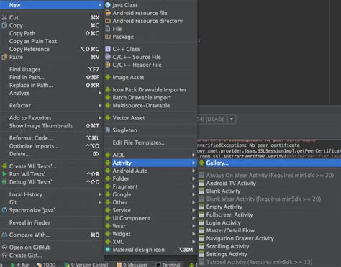Screen dimensions: 341x267
Task: Click the Create 'All Tests' icon
Action: (x=4, y=166)
